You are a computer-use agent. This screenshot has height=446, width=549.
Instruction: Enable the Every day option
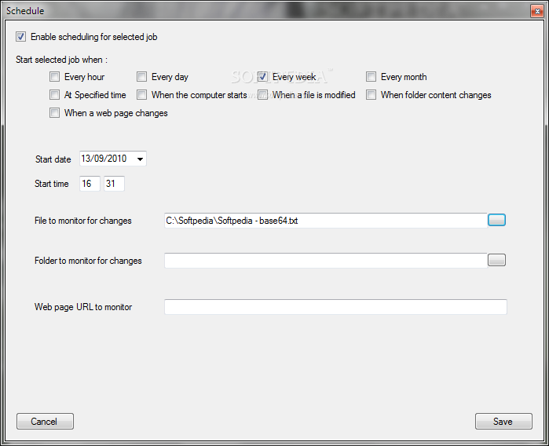(141, 77)
